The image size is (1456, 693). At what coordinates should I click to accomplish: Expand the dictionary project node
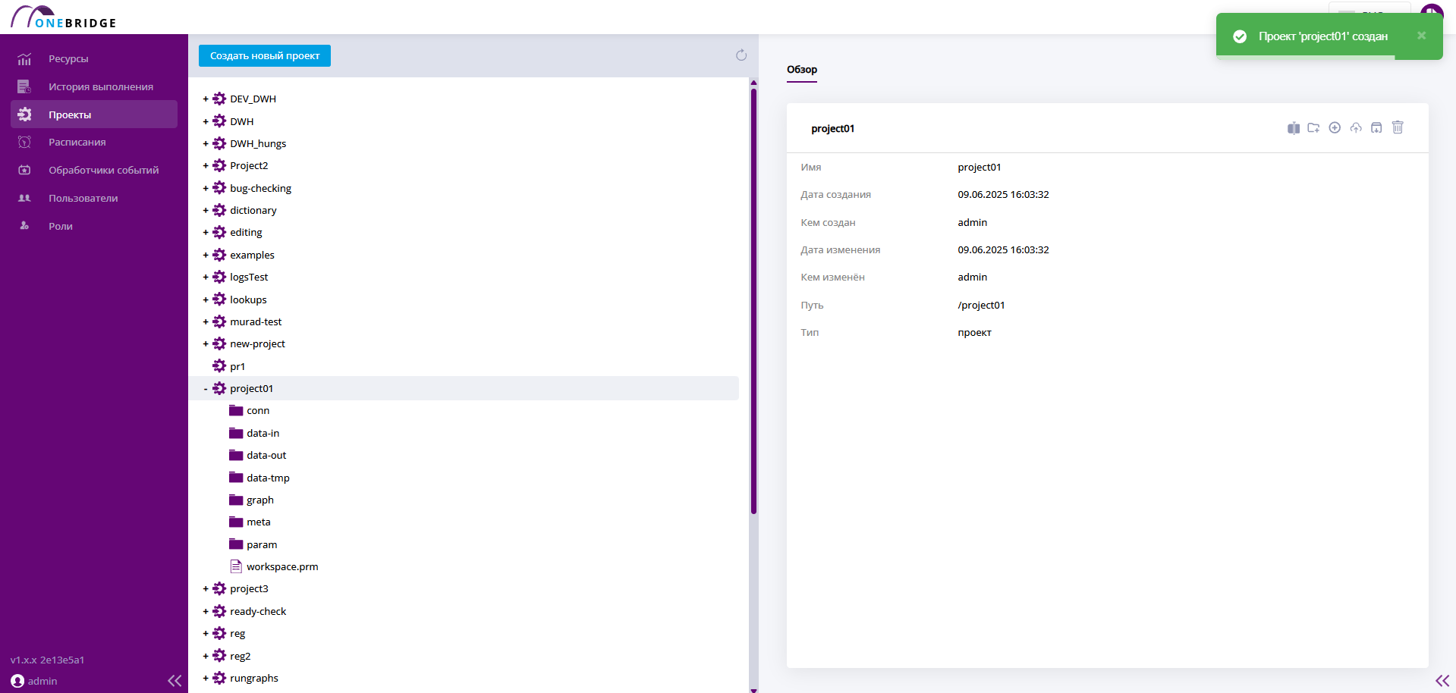click(x=206, y=211)
